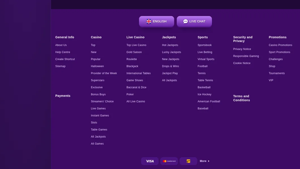Open Responsible Gaming page
This screenshot has height=169, width=300.
246,56
